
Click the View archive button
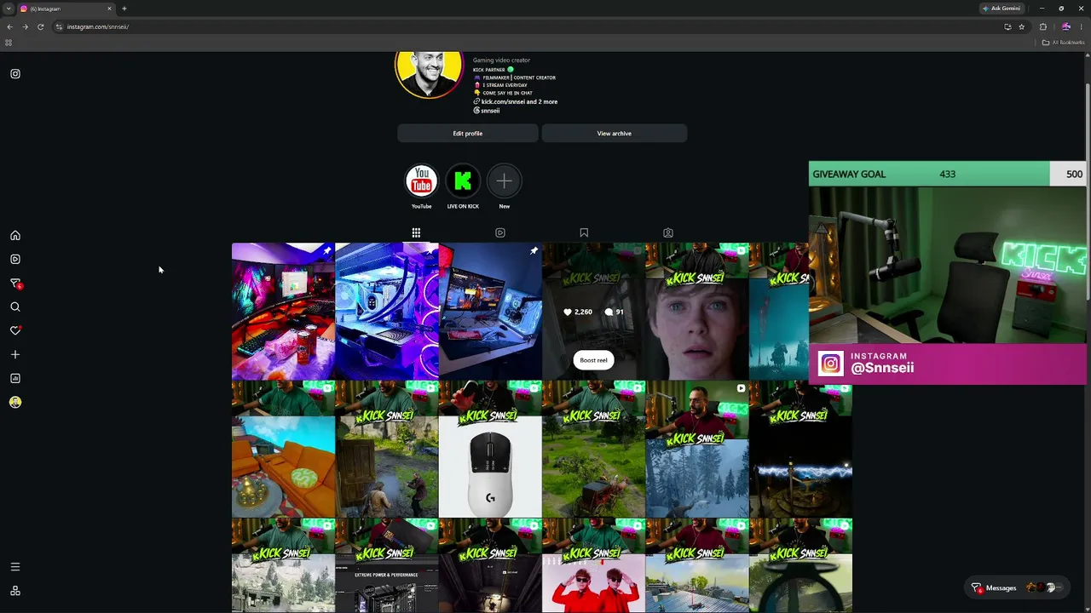point(615,134)
